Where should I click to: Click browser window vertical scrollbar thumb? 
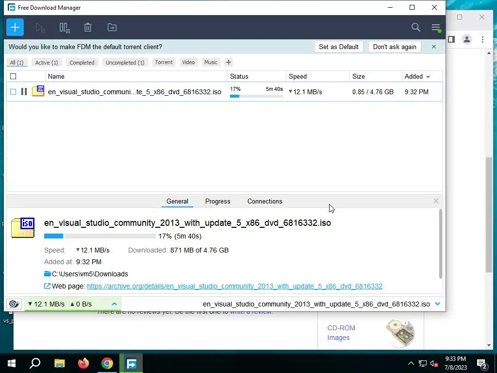(489, 215)
